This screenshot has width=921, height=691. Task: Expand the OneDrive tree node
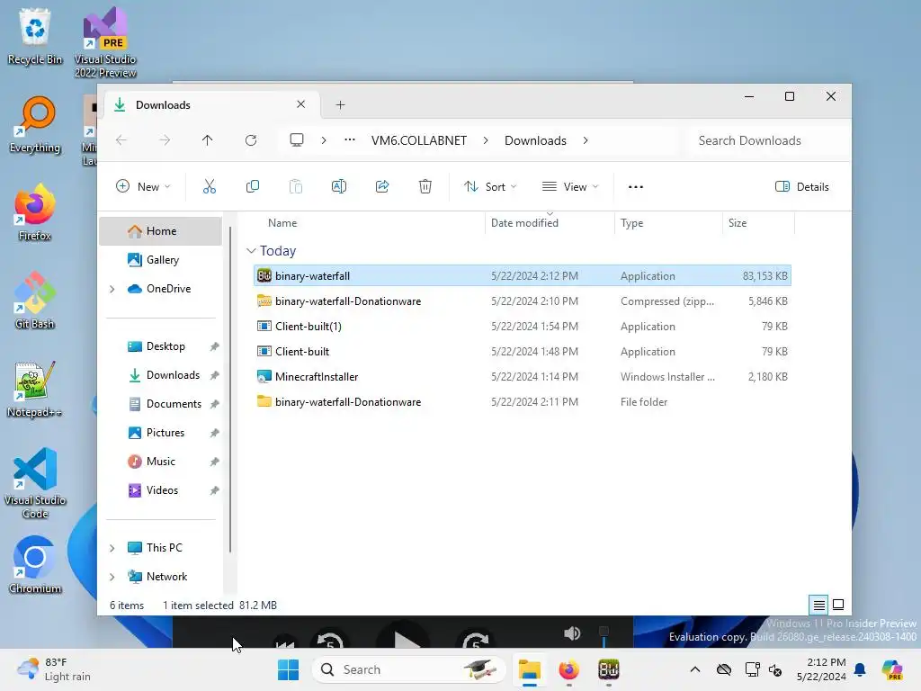pyautogui.click(x=112, y=289)
